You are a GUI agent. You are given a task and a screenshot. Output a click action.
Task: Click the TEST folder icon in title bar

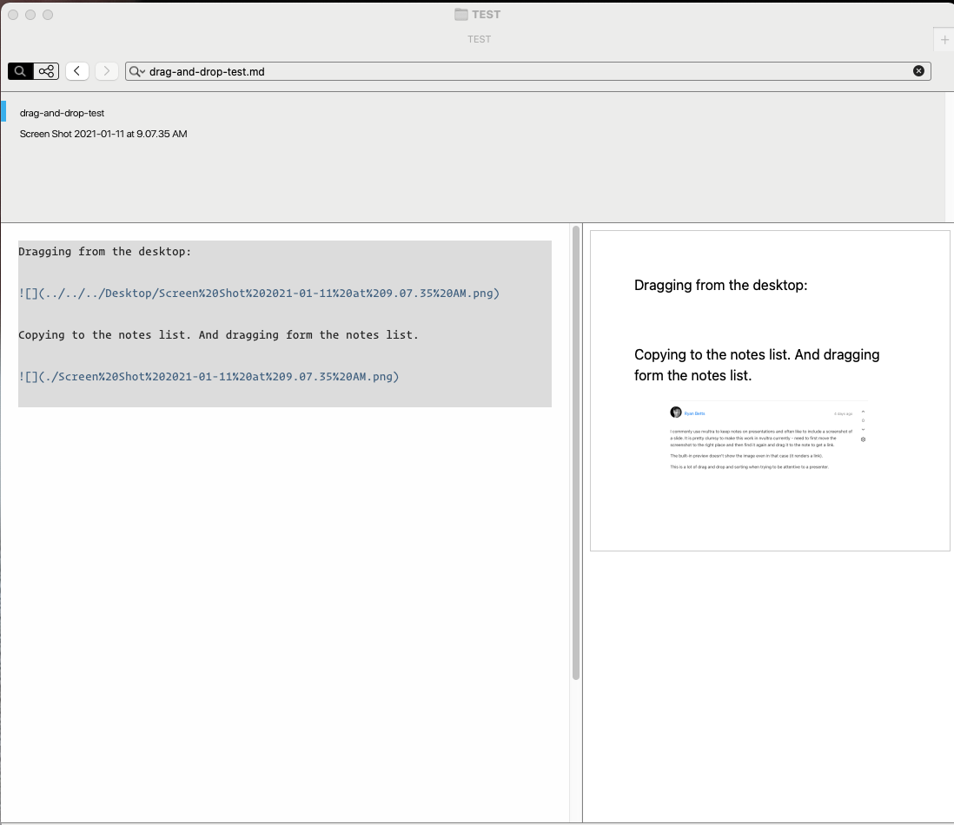(x=460, y=15)
